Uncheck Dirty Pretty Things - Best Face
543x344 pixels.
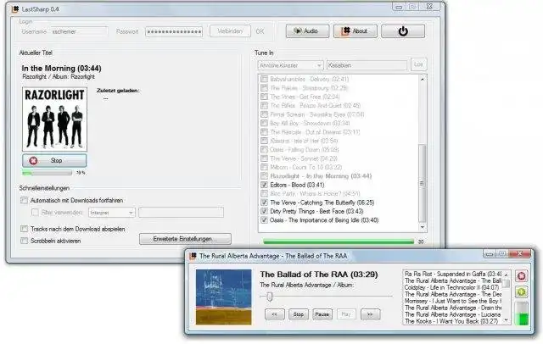[x=264, y=211]
